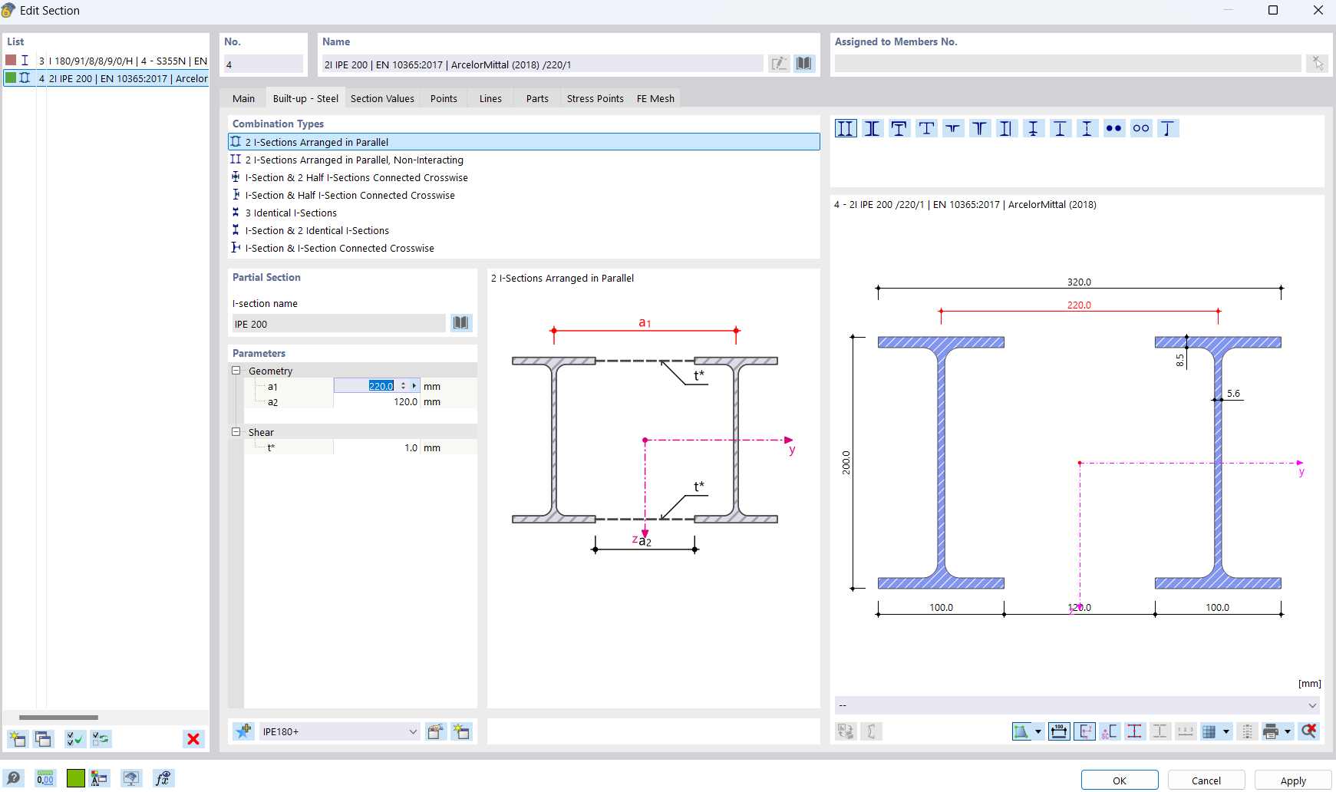Switch to the Section Values tab
1336x792 pixels.
[x=382, y=99]
